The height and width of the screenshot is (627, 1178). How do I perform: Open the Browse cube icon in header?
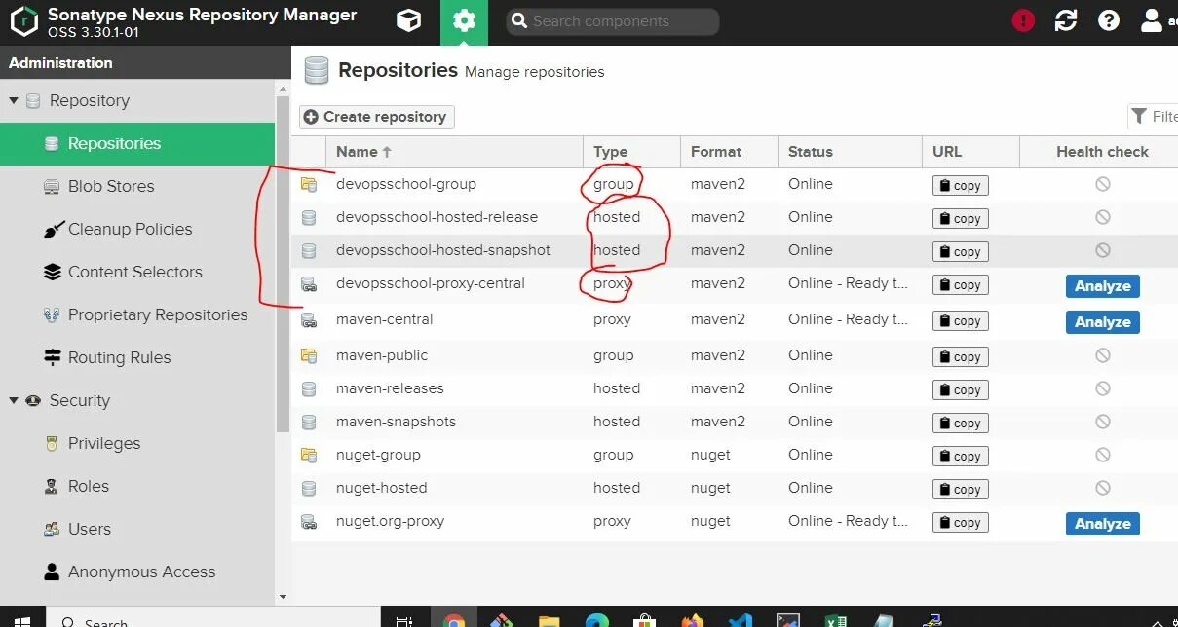coord(409,20)
